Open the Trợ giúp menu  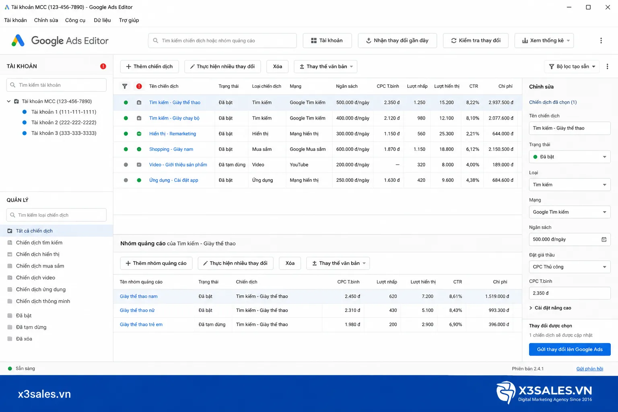click(x=129, y=20)
